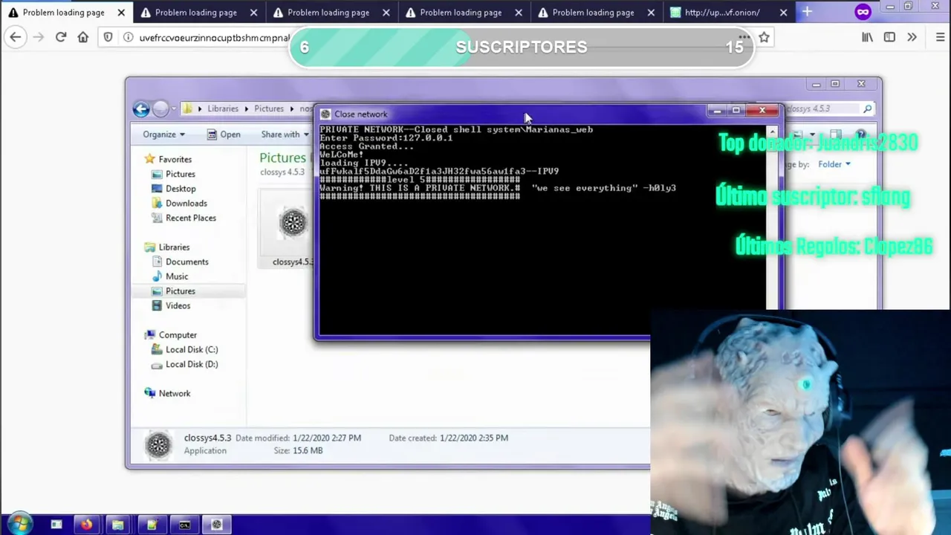The width and height of the screenshot is (951, 535).
Task: Open the Organize dropdown menu
Action: pyautogui.click(x=163, y=134)
